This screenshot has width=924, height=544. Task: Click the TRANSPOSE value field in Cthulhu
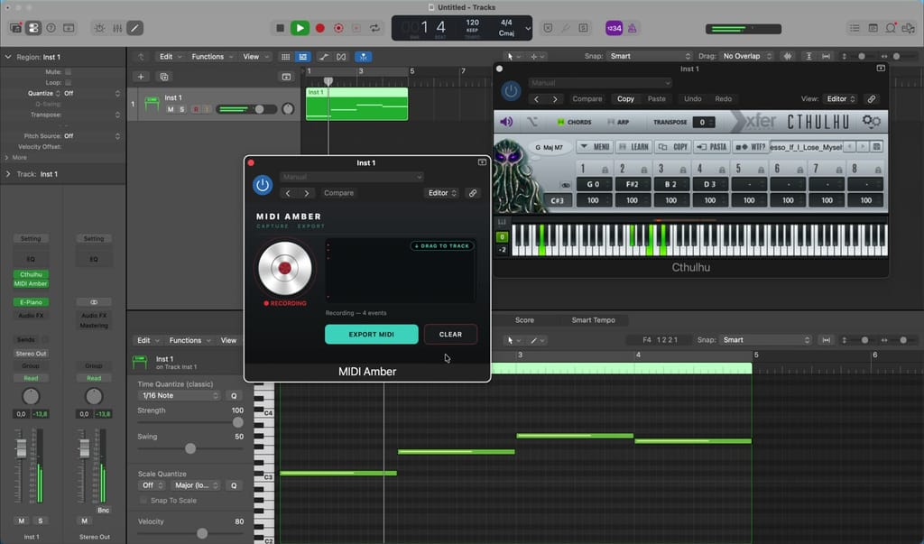(x=702, y=122)
